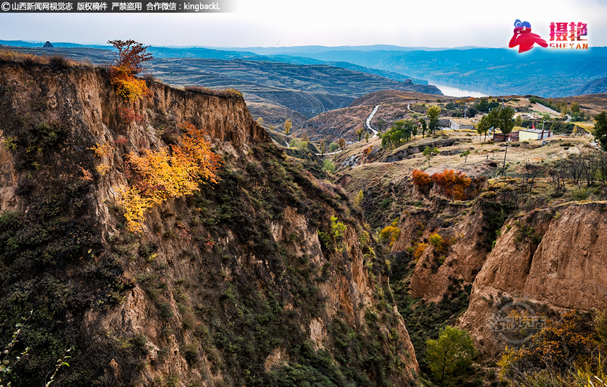Click the circular watermark stamp on cliff
This screenshot has height=387, width=607.
[x=516, y=323]
